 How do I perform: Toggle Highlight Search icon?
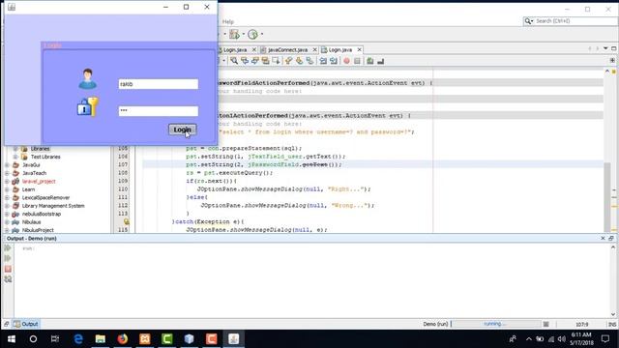(x=265, y=61)
